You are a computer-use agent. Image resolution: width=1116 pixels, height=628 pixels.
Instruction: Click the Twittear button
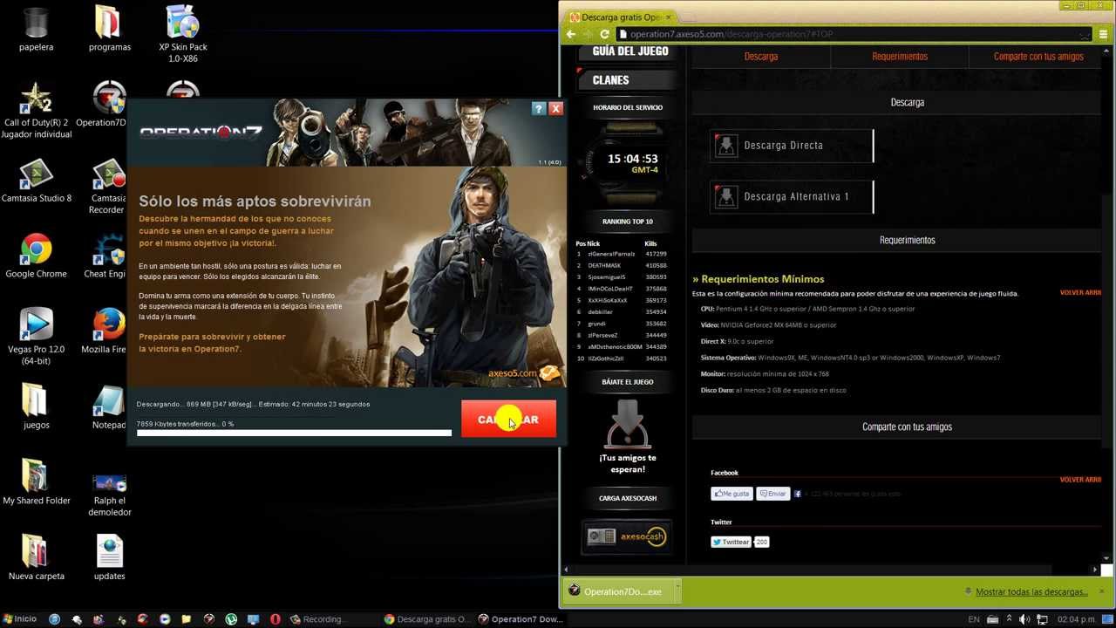(x=731, y=542)
